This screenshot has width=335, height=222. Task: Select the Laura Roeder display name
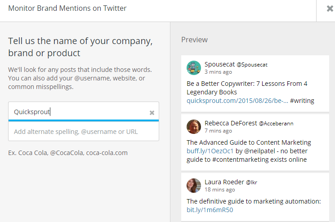224,182
